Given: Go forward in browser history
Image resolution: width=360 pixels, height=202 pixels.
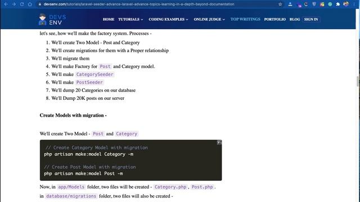Looking at the screenshot, I should point(14,4).
